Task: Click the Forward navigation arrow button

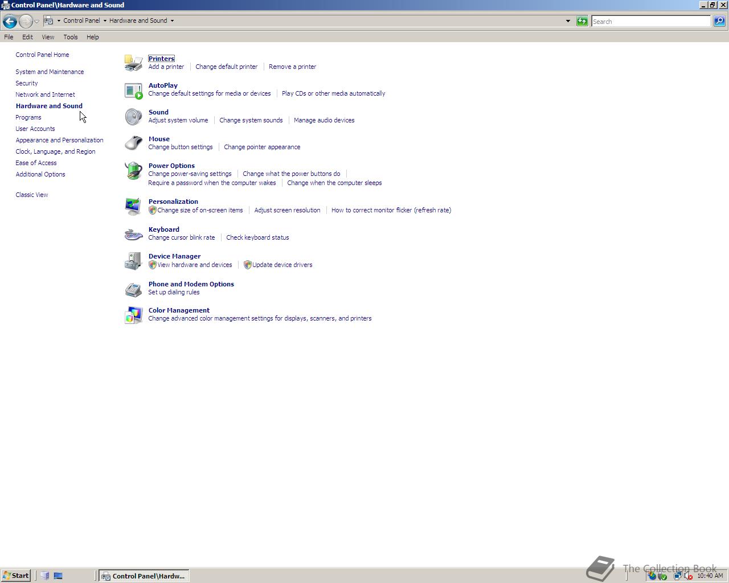Action: tap(26, 21)
